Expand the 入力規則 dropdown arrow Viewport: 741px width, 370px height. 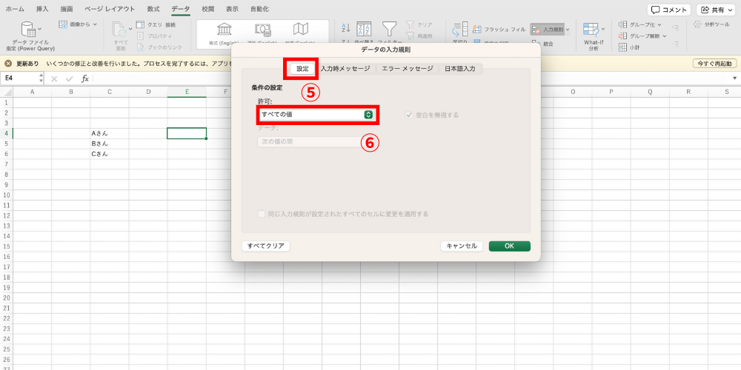click(x=568, y=30)
